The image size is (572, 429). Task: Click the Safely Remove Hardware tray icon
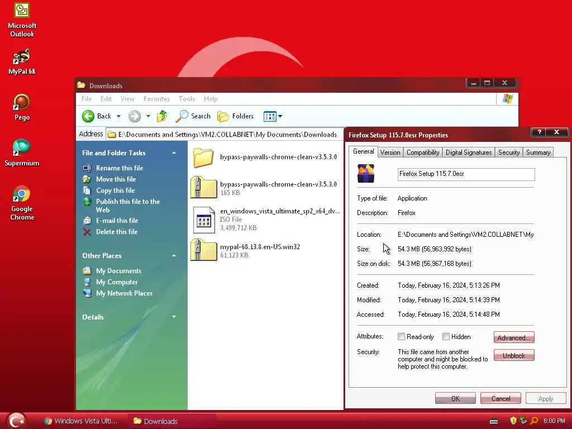(523, 421)
